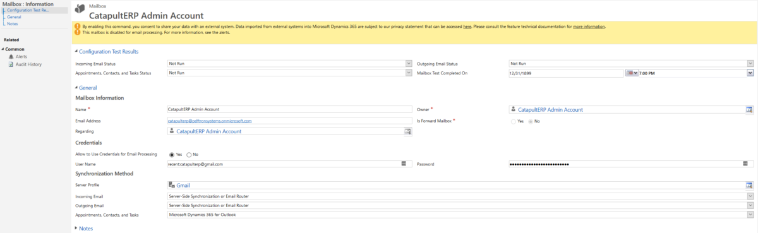This screenshot has width=758, height=233.
Task: Open the catapulterp email address link
Action: pyautogui.click(x=210, y=121)
